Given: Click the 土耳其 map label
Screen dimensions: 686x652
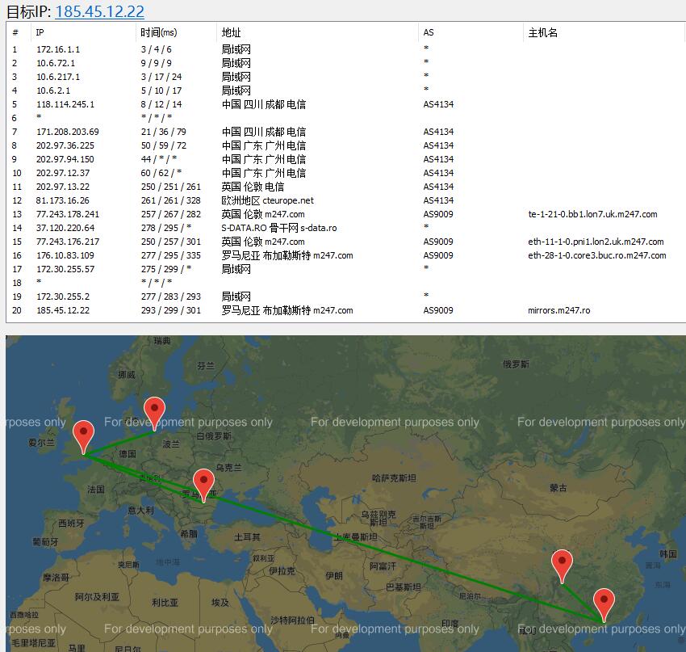Looking at the screenshot, I should click(247, 536).
